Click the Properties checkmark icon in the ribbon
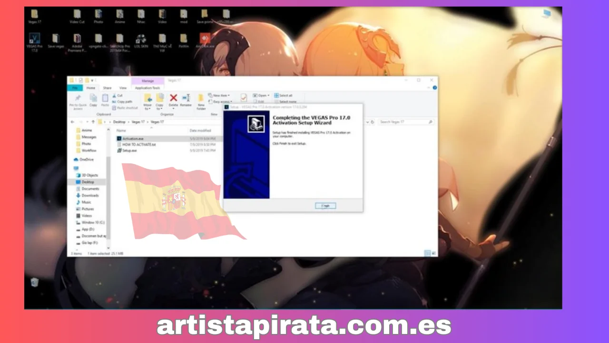The height and width of the screenshot is (343, 609). (244, 98)
